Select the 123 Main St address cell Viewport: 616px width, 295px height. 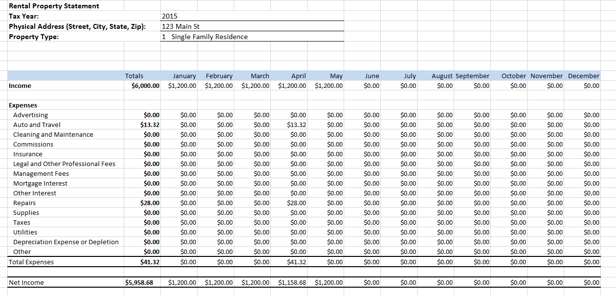(180, 26)
